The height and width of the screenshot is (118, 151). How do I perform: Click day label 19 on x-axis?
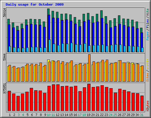pyautogui.click(x=88, y=115)
